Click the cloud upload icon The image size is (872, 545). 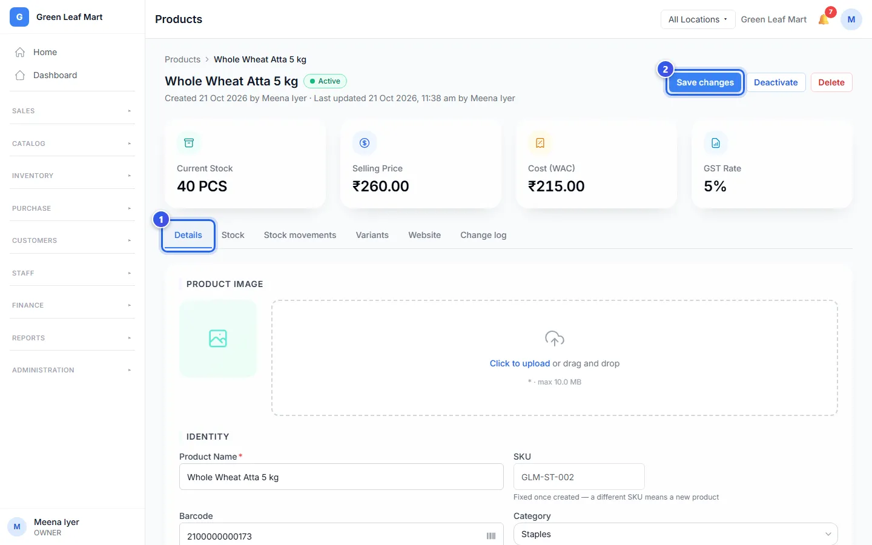coord(555,339)
